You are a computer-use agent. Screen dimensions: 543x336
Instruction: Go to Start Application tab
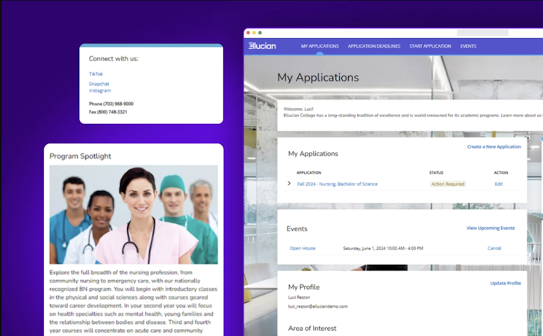(x=430, y=46)
